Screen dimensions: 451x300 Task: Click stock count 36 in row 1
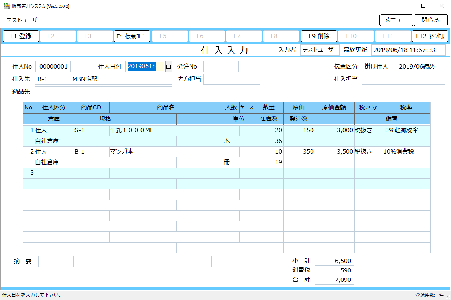(x=269, y=141)
